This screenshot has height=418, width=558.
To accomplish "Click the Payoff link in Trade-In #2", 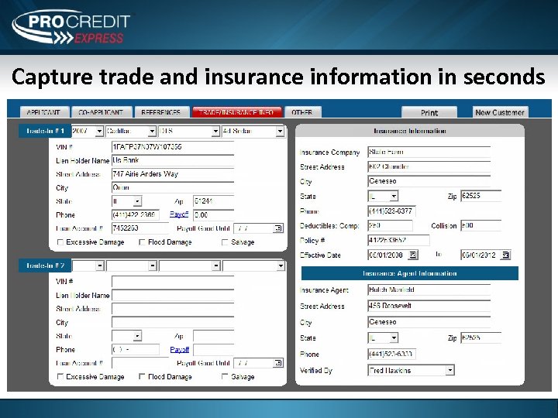I will click(x=179, y=349).
